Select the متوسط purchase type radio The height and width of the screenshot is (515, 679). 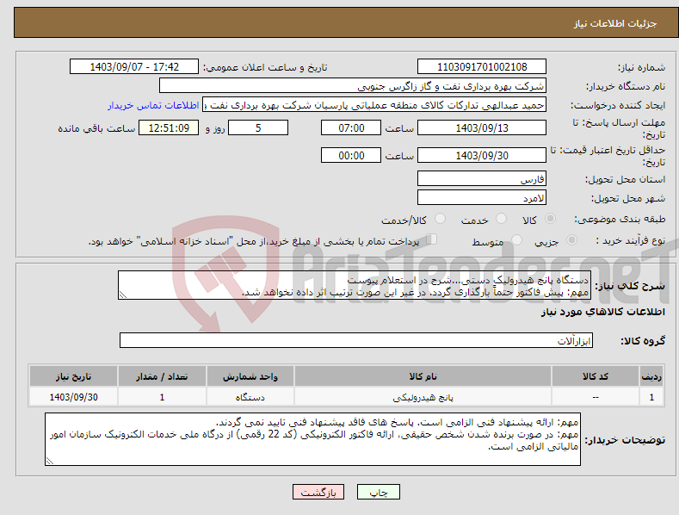point(516,239)
